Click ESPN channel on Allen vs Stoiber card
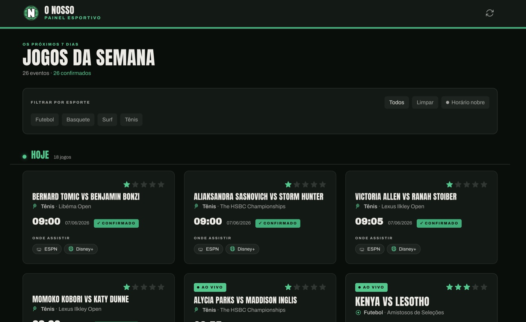This screenshot has height=322, width=526. [370, 249]
